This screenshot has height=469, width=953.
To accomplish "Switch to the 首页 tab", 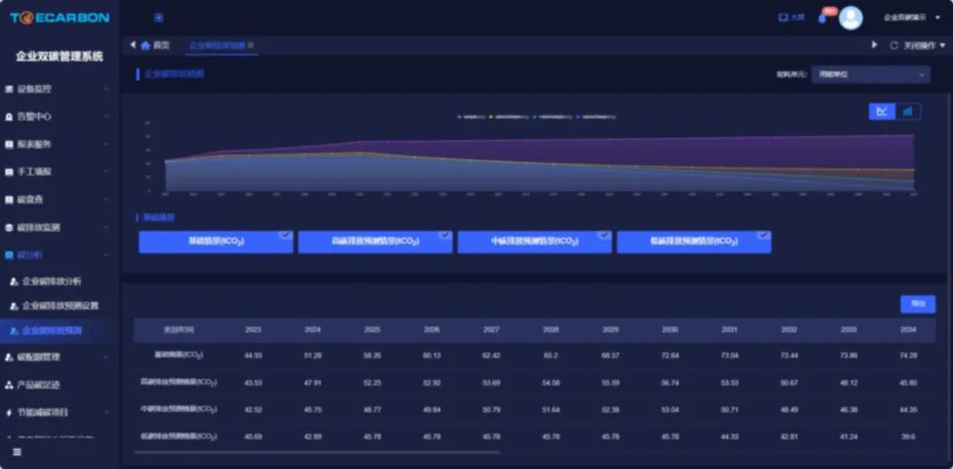I will point(161,45).
